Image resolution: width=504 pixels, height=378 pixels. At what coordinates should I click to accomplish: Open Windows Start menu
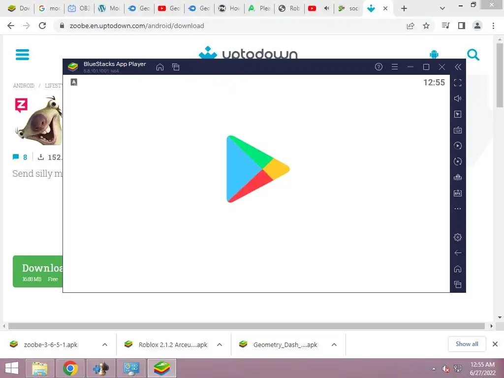click(x=12, y=368)
